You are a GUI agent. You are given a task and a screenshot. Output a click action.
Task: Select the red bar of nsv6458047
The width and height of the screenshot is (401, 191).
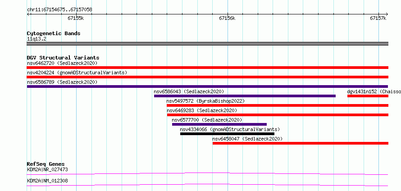coord(301,143)
